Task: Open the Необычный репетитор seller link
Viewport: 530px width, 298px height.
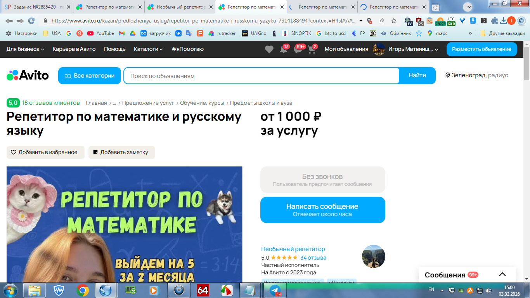Action: coord(293,249)
